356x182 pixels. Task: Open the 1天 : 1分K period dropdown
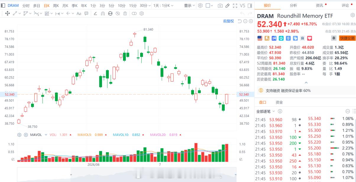[164, 6]
